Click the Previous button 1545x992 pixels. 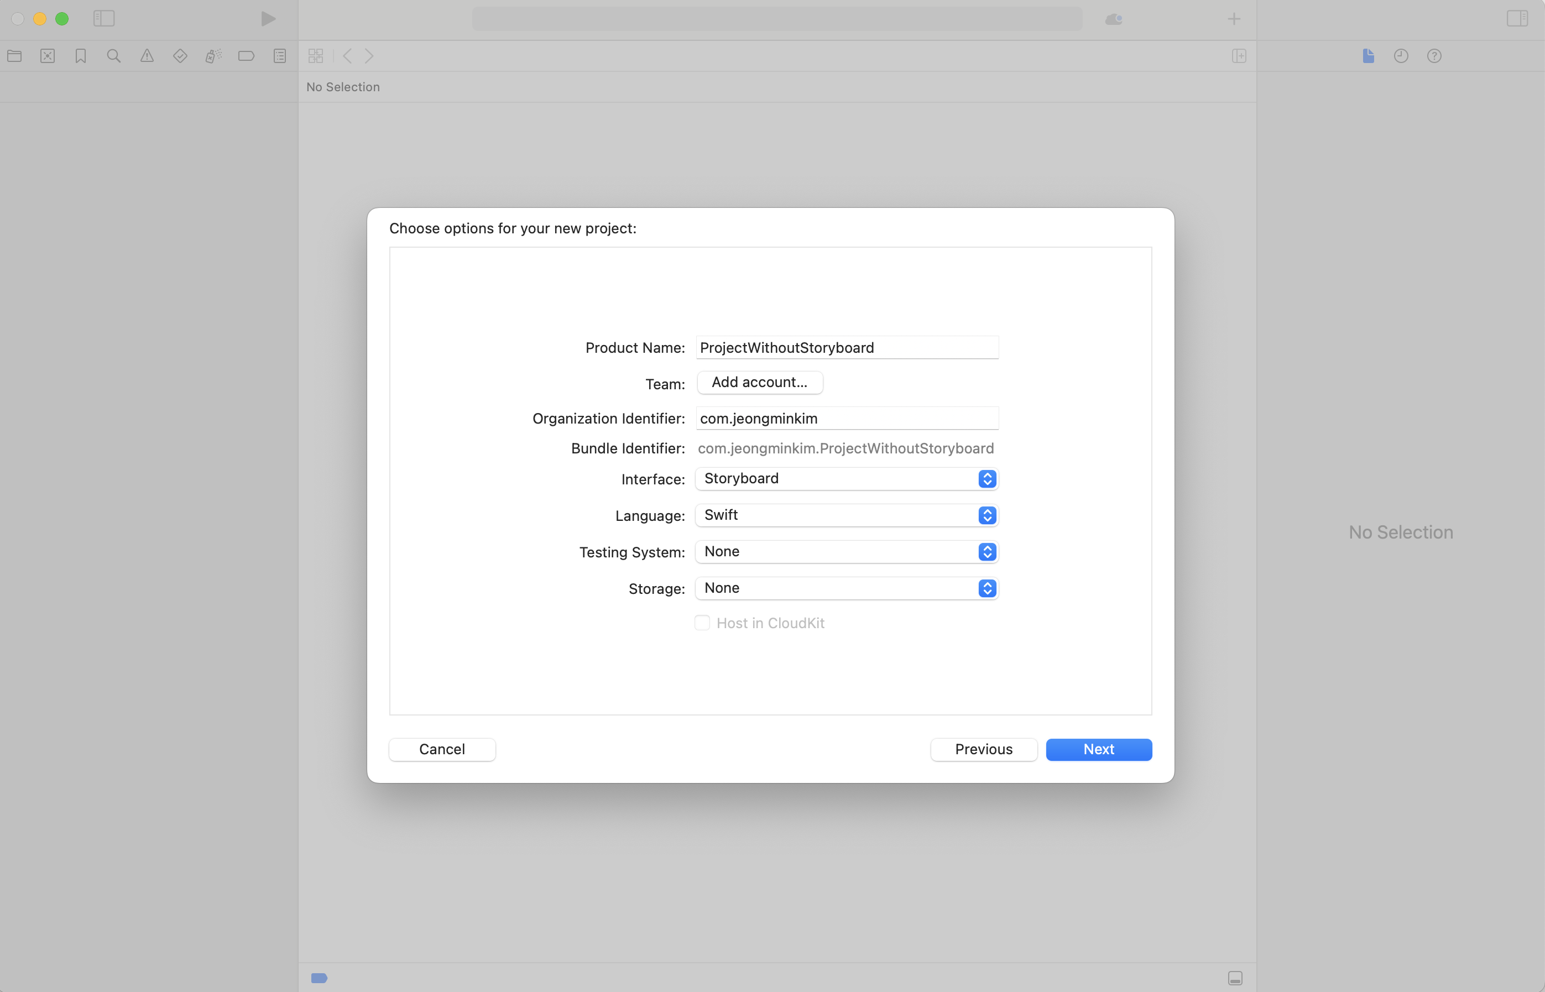click(x=984, y=750)
